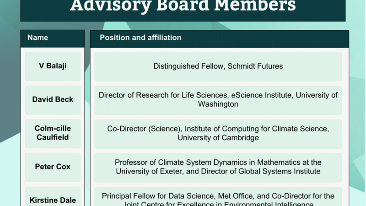Select the David Beck name cell

[x=53, y=99]
